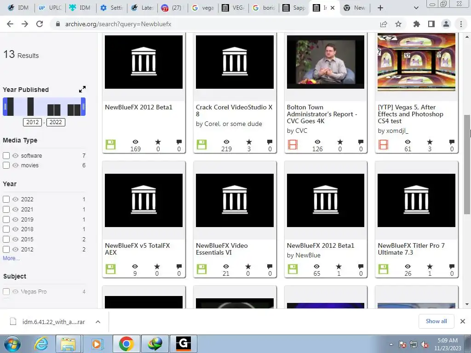Check the 2021 year filter
Viewport: 471px width, 353px height.
click(x=6, y=209)
